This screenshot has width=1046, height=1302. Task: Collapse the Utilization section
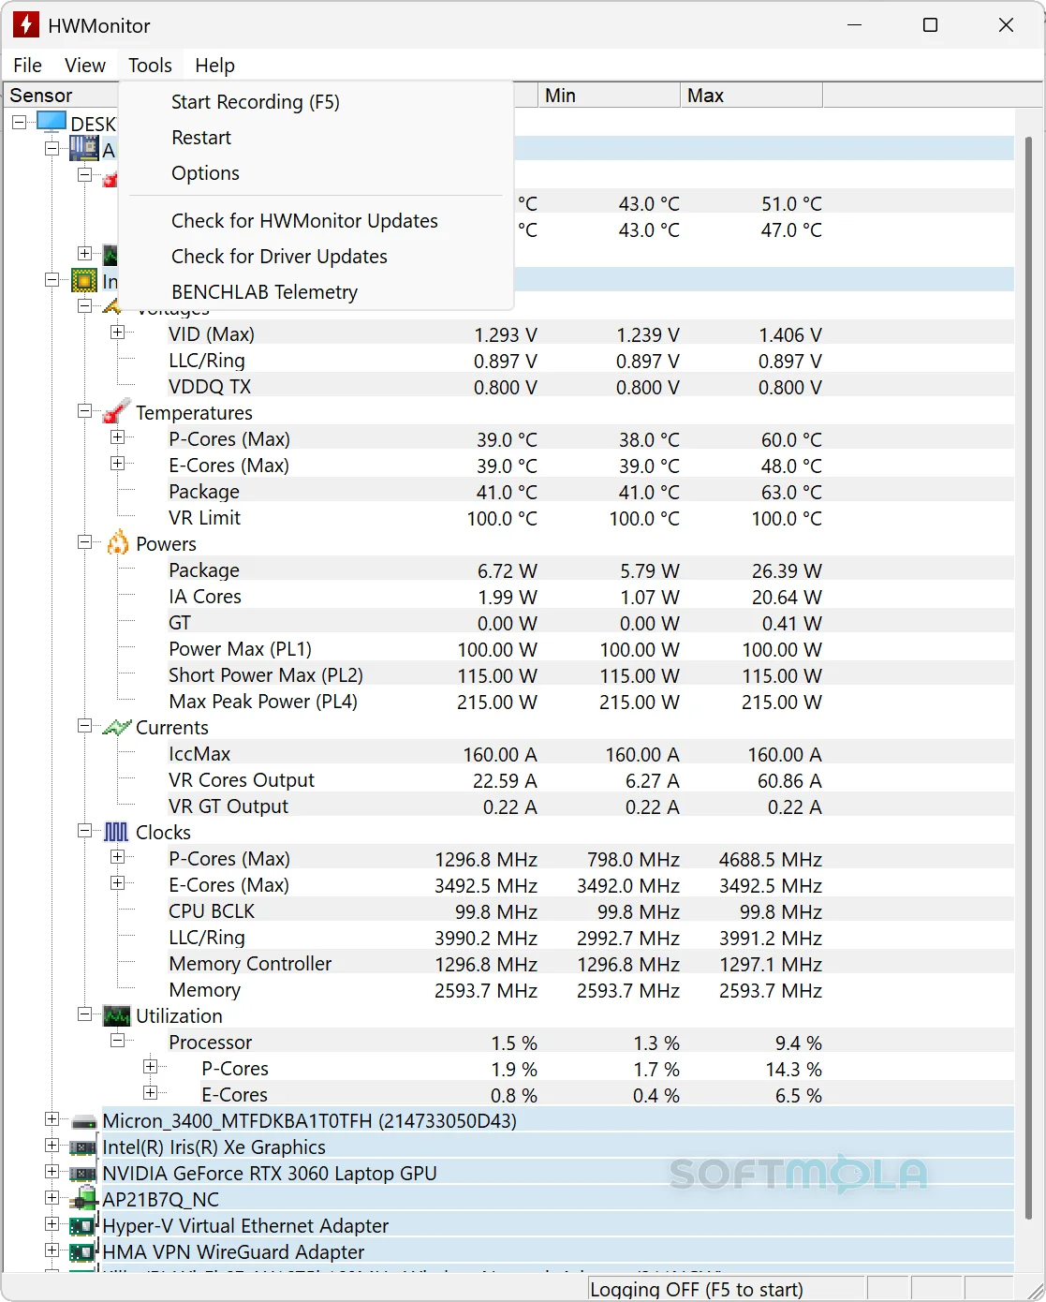tap(85, 1014)
